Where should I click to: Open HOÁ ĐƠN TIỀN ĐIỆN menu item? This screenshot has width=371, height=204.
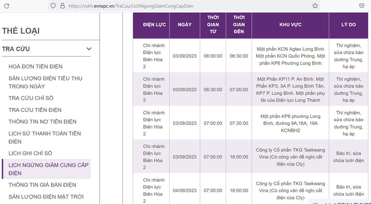(36, 66)
